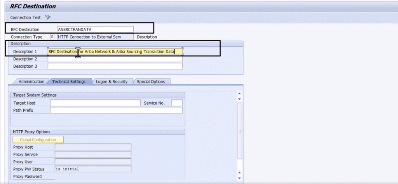Click the lower scroll-up arrow of the tab panel
The height and width of the screenshot is (184, 398).
(x=239, y=173)
